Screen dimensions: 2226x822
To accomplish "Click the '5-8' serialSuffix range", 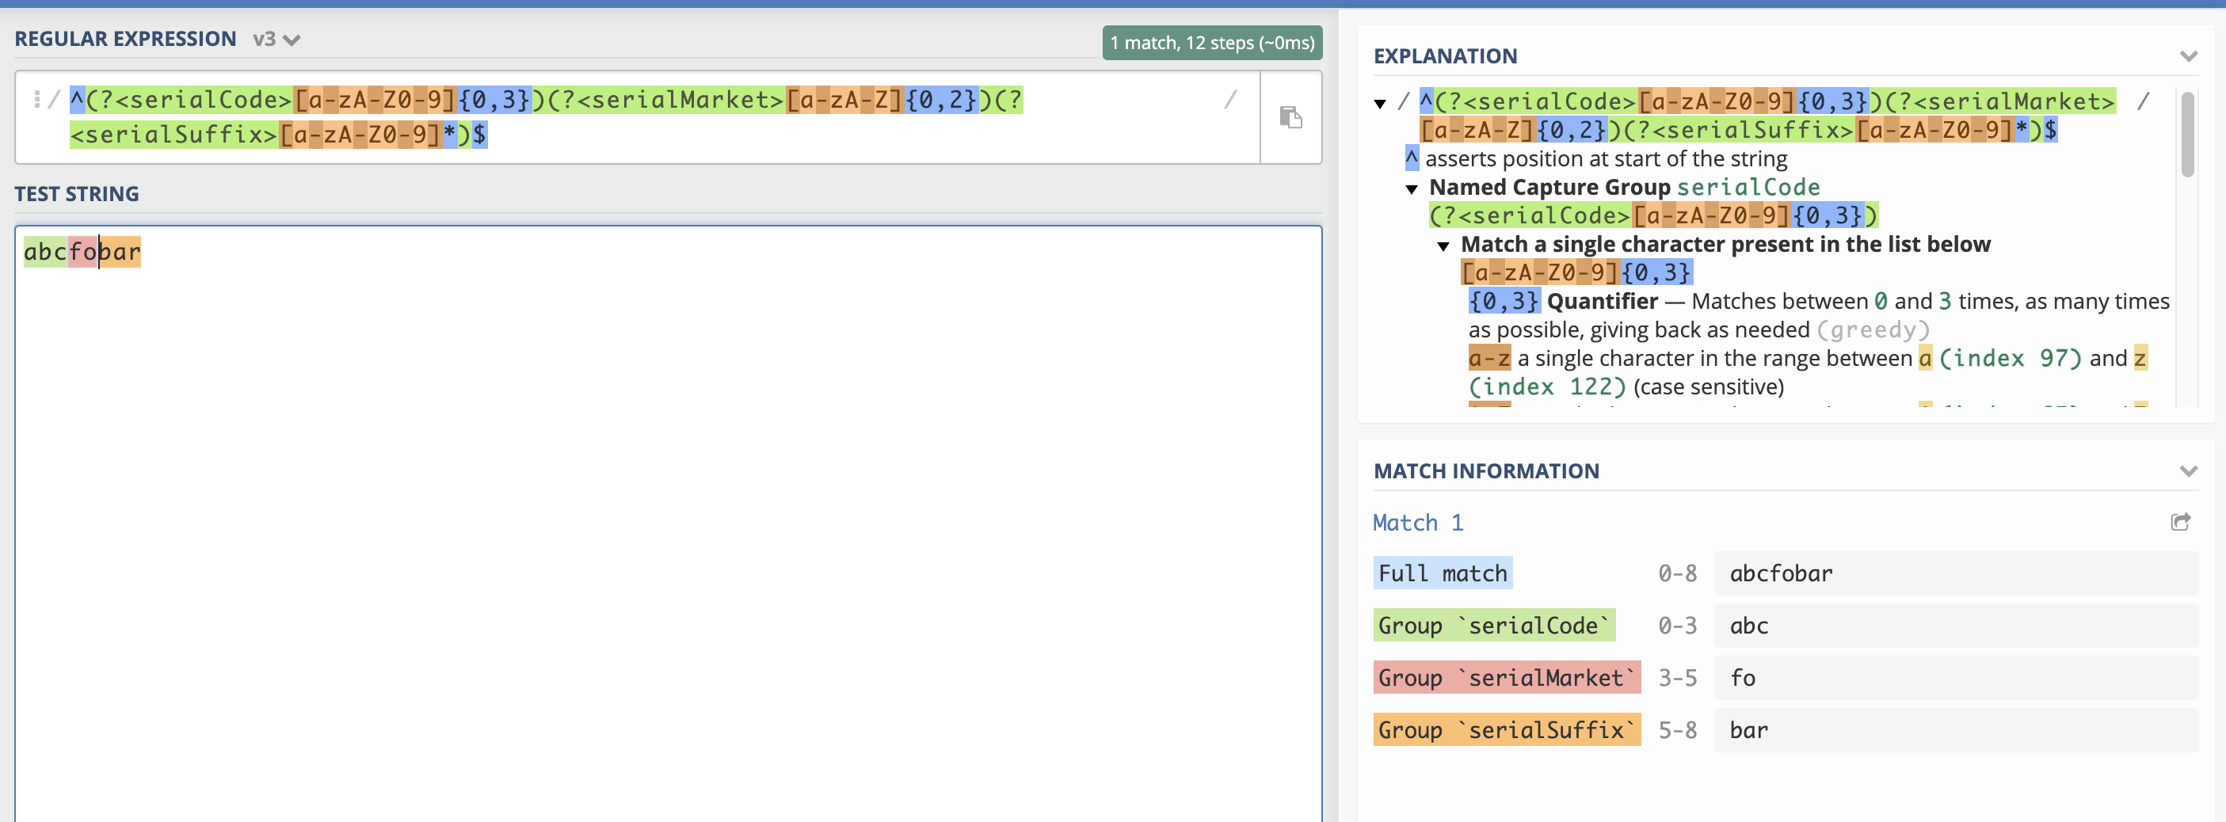I will click(x=1677, y=729).
